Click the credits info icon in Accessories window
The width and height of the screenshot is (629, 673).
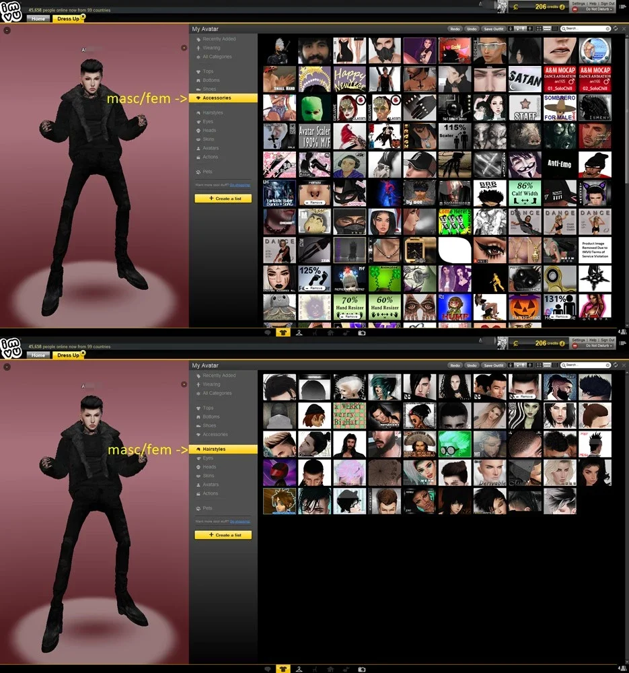562,7
